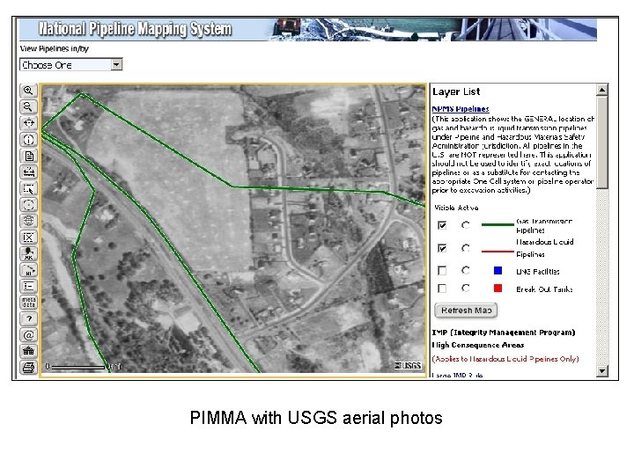Set LNG Facilities as active layer

point(466,270)
